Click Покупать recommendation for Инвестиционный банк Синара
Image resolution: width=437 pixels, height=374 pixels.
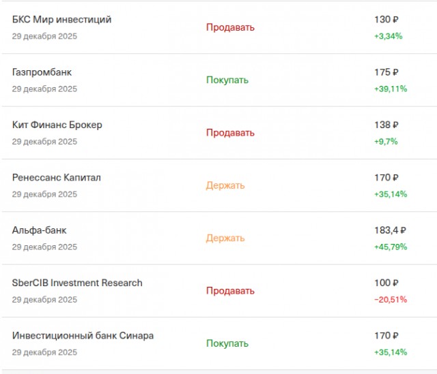(227, 343)
